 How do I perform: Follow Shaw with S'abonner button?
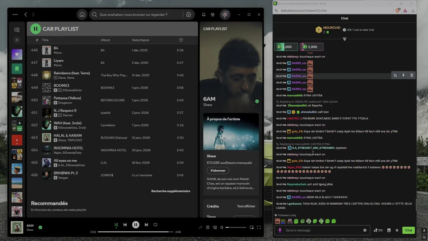(218, 170)
